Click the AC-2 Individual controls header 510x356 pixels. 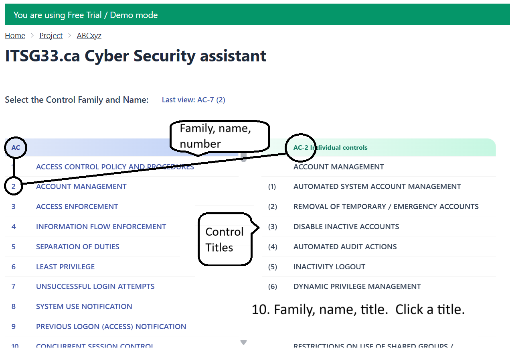click(330, 148)
